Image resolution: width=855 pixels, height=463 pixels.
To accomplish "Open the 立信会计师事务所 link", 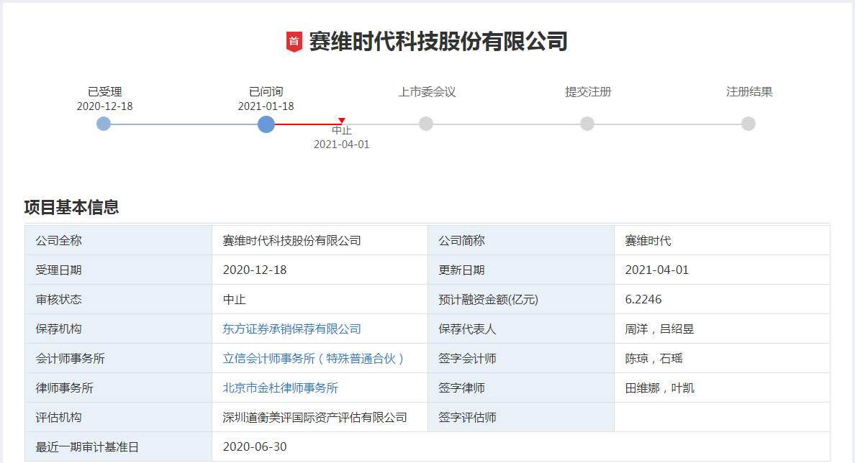I will click(314, 359).
